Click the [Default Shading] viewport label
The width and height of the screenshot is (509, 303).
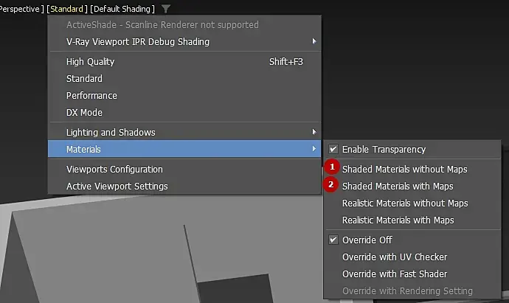(x=122, y=9)
